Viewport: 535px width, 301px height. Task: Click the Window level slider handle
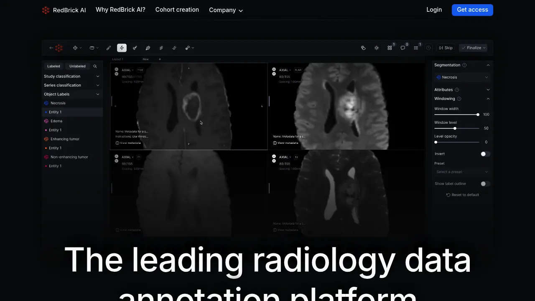pyautogui.click(x=455, y=128)
